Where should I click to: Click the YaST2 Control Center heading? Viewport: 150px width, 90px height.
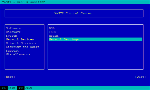click(x=73, y=13)
